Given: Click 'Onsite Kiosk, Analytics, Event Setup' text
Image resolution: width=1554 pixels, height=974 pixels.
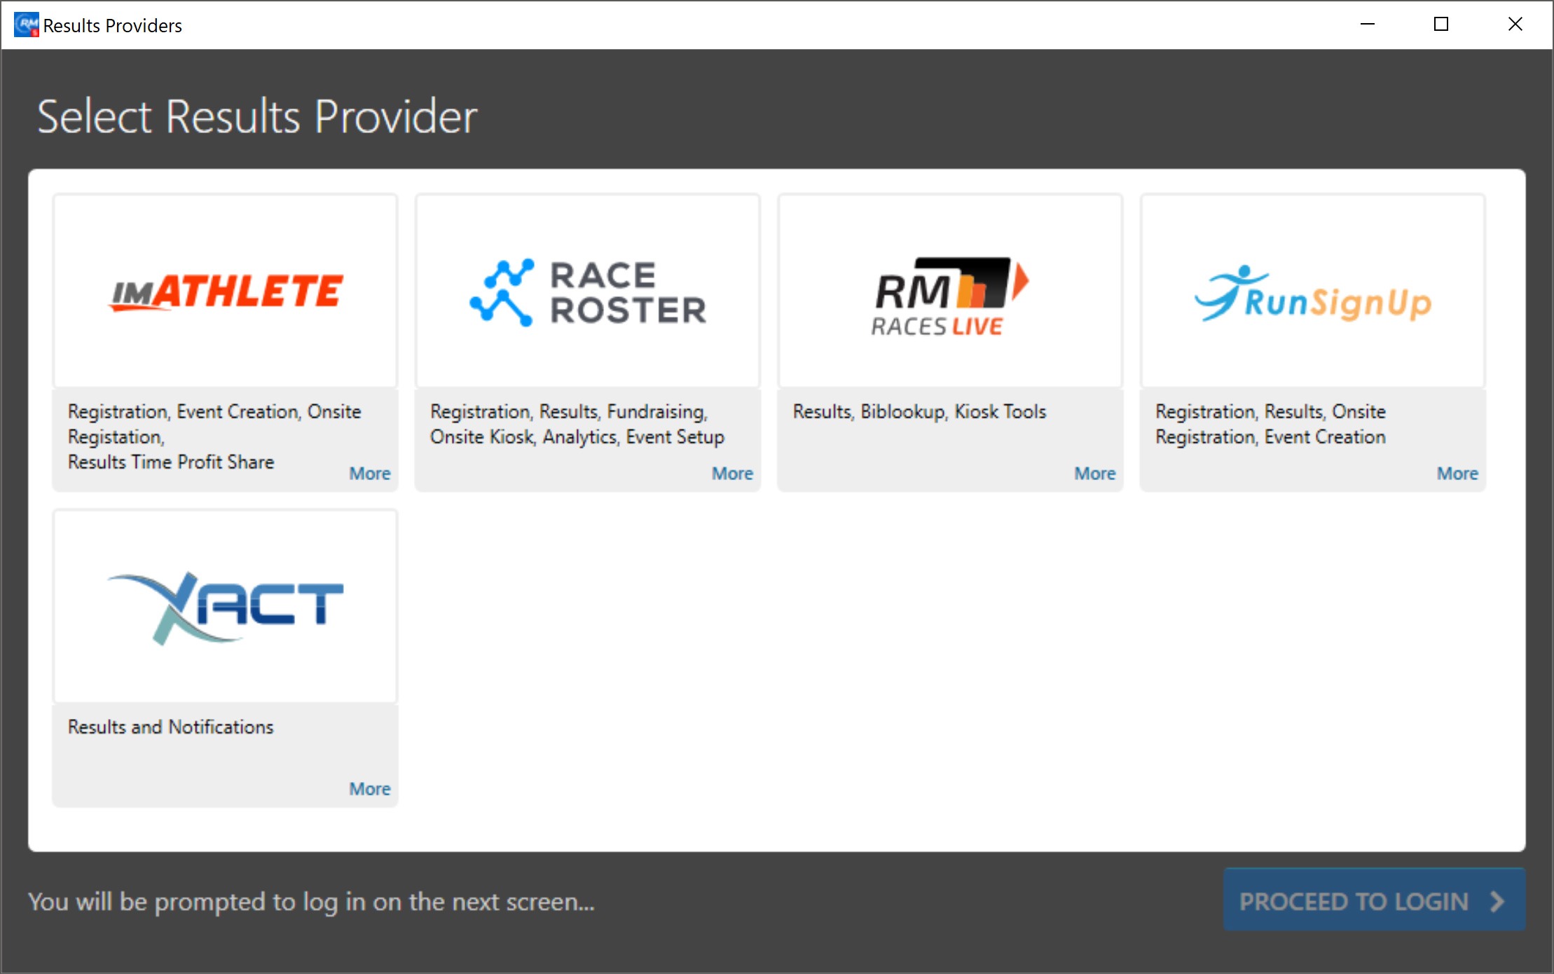Looking at the screenshot, I should tap(577, 437).
